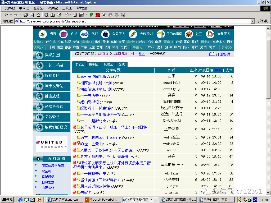Click the member services (会员服务) icon
Viewport: 271px width, 203px height.
[x=210, y=34]
